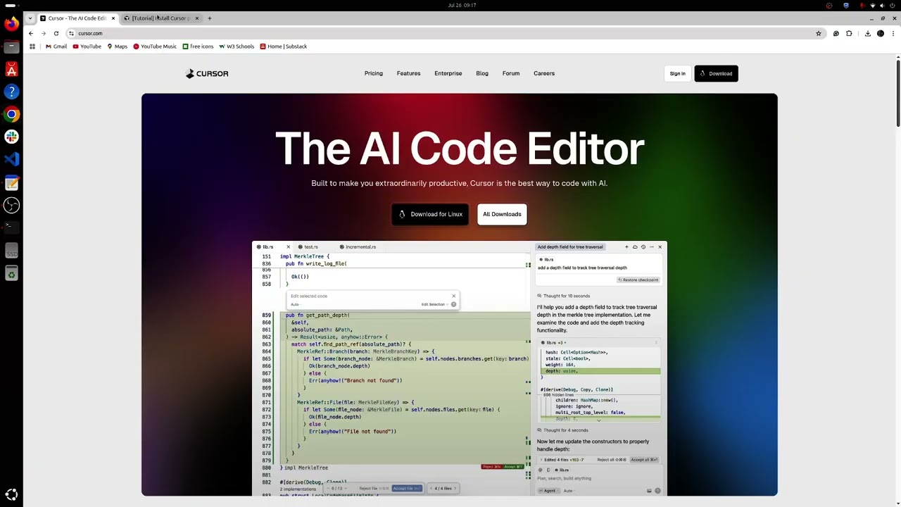901x507 pixels.
Task: Click the header Download button
Action: click(716, 73)
